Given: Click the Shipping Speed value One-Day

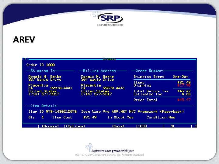Looking at the screenshot, I should point(180,77).
